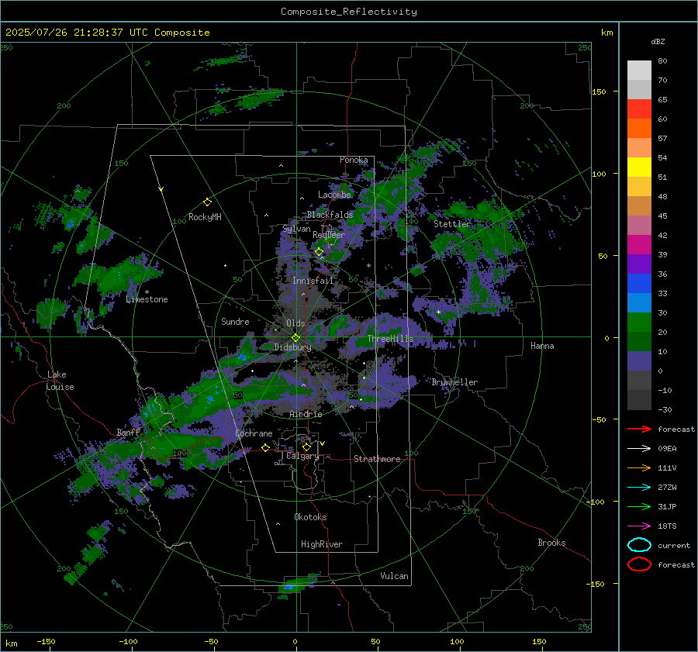Click the Strathmore city label
This screenshot has height=652, width=698.
[377, 459]
